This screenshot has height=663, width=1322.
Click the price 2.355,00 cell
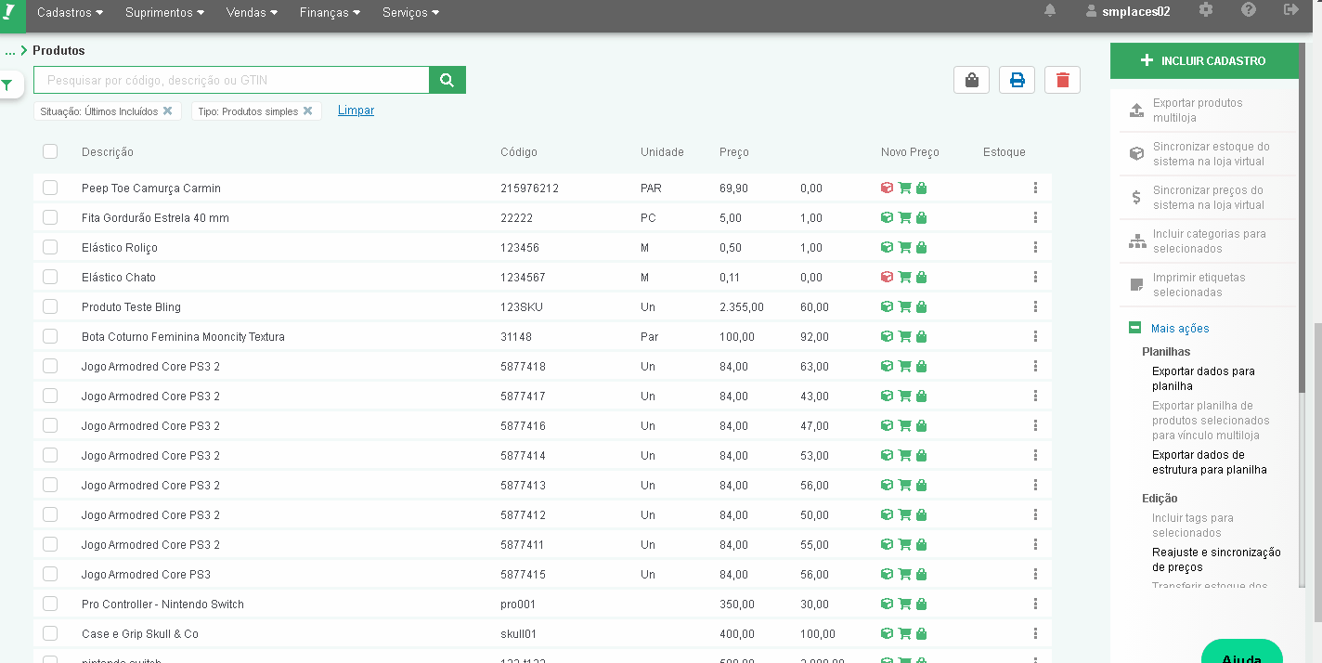[742, 307]
